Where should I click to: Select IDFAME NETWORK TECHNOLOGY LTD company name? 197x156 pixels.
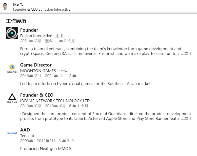click(55, 101)
